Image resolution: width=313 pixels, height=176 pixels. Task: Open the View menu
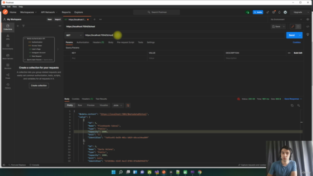pyautogui.click(x=15, y=6)
